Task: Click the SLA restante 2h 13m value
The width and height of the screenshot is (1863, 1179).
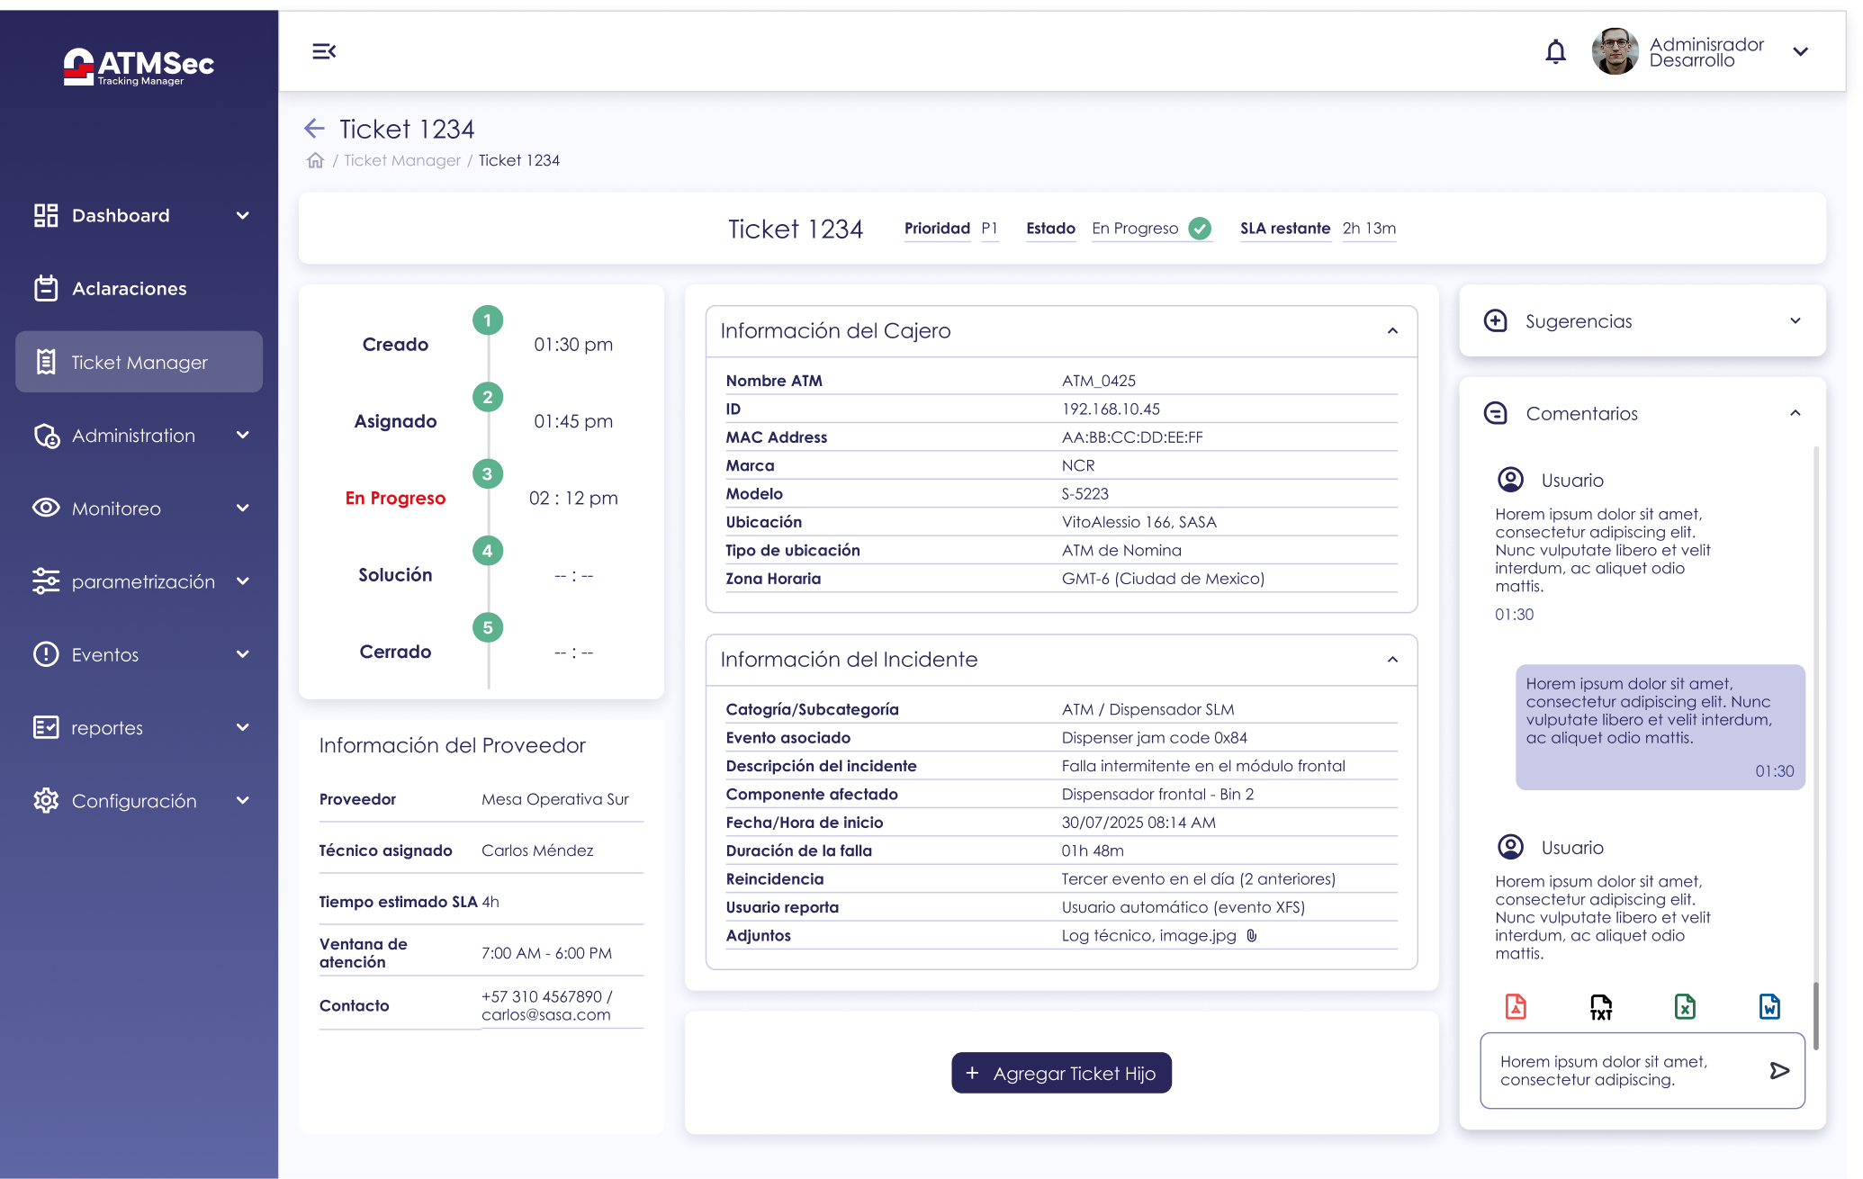Action: pos(1369,229)
